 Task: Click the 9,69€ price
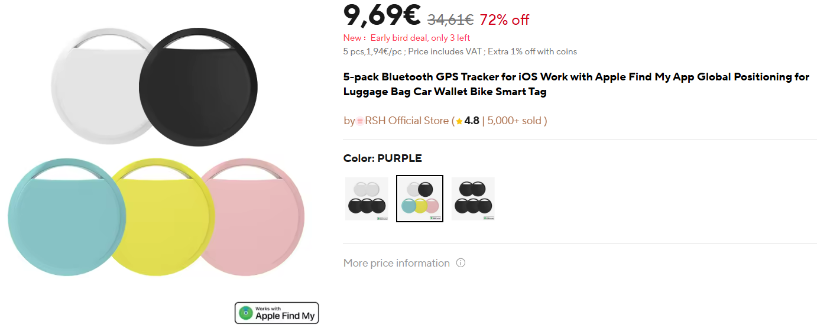[382, 16]
